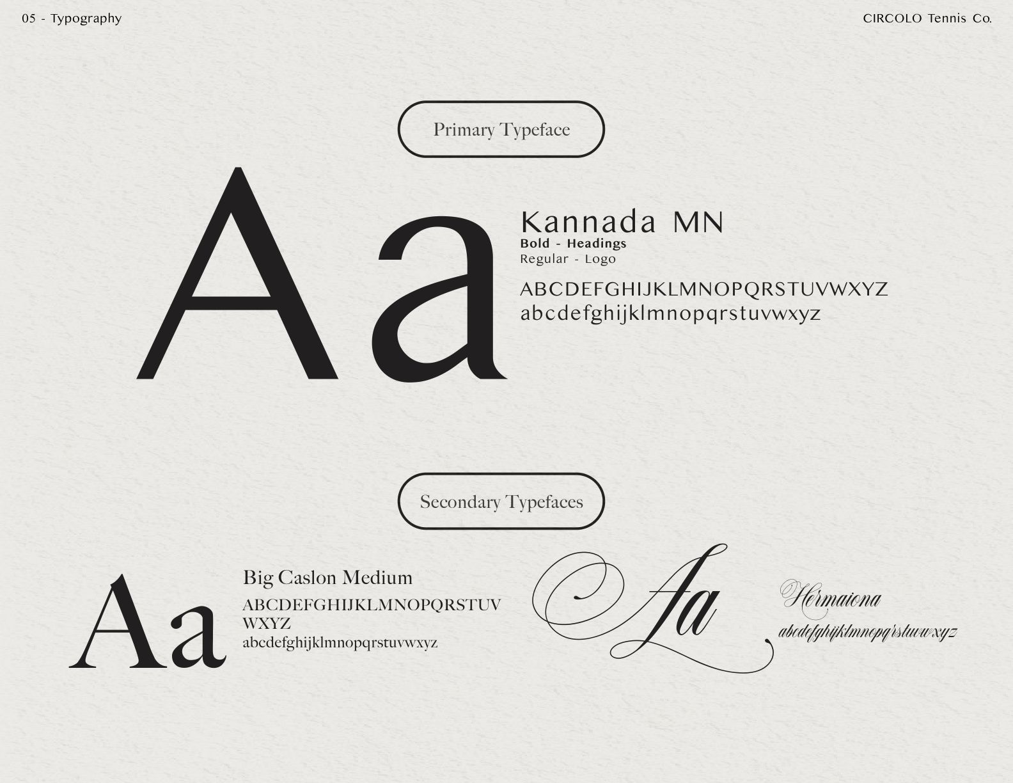The image size is (1013, 783).
Task: Click the large Kannada 'Aa' specimen
Action: 322,274
